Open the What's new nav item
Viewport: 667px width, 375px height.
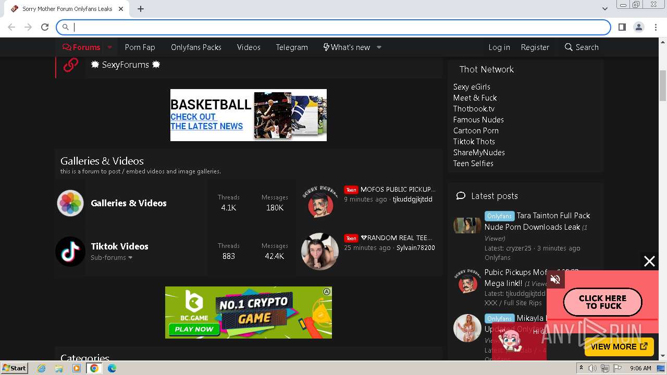347,47
